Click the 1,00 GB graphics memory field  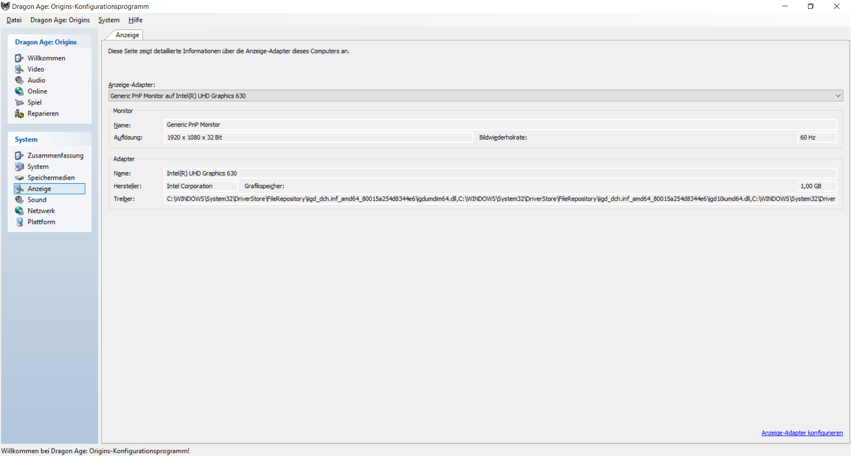(817, 186)
